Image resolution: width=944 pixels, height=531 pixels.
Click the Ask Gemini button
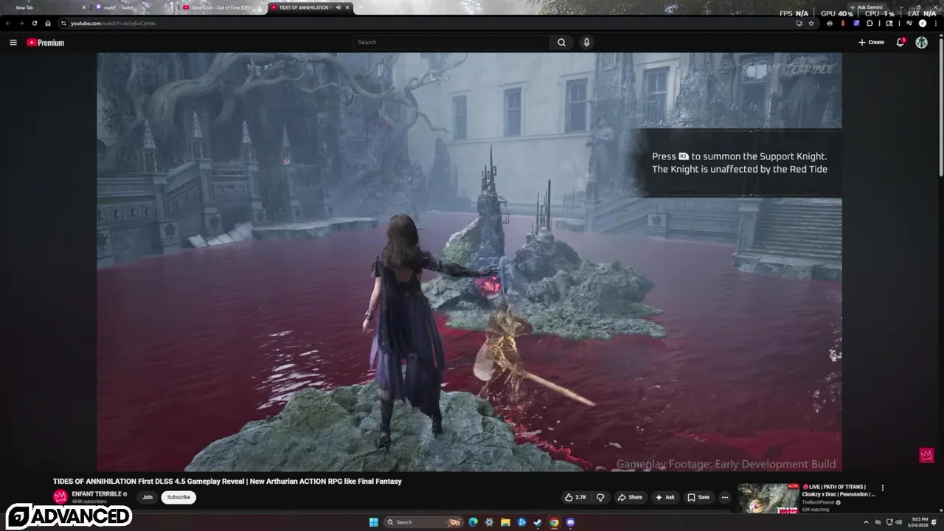[x=867, y=7]
